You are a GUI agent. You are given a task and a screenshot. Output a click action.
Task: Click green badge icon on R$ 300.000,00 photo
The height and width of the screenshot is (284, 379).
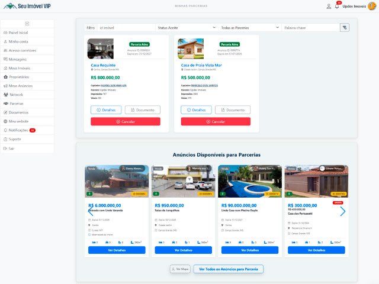(x=289, y=193)
